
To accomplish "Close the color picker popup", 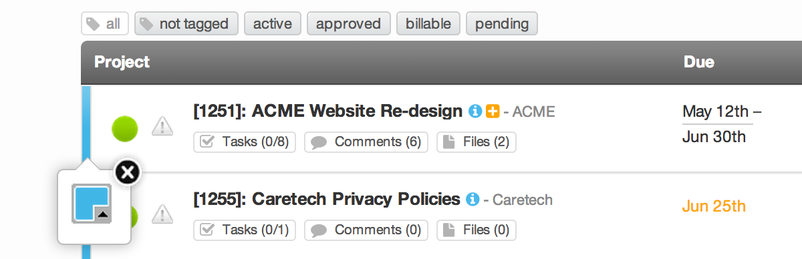I will tap(127, 172).
